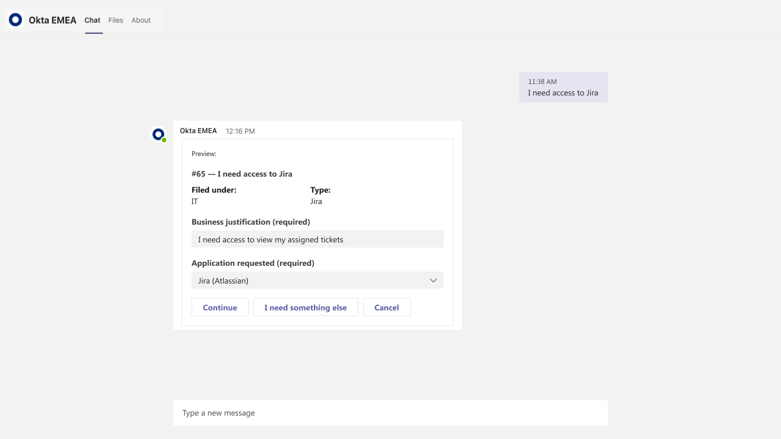Screen dimensions: 781x439
Task: Select the 'I need access to Jira' sent message
Action: pos(563,93)
